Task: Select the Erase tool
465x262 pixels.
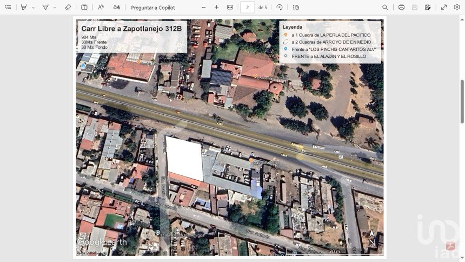Action: pos(68,8)
